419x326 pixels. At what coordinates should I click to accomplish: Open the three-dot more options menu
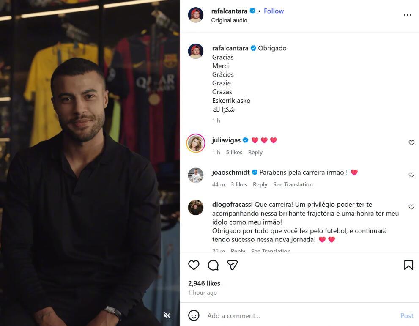click(408, 15)
